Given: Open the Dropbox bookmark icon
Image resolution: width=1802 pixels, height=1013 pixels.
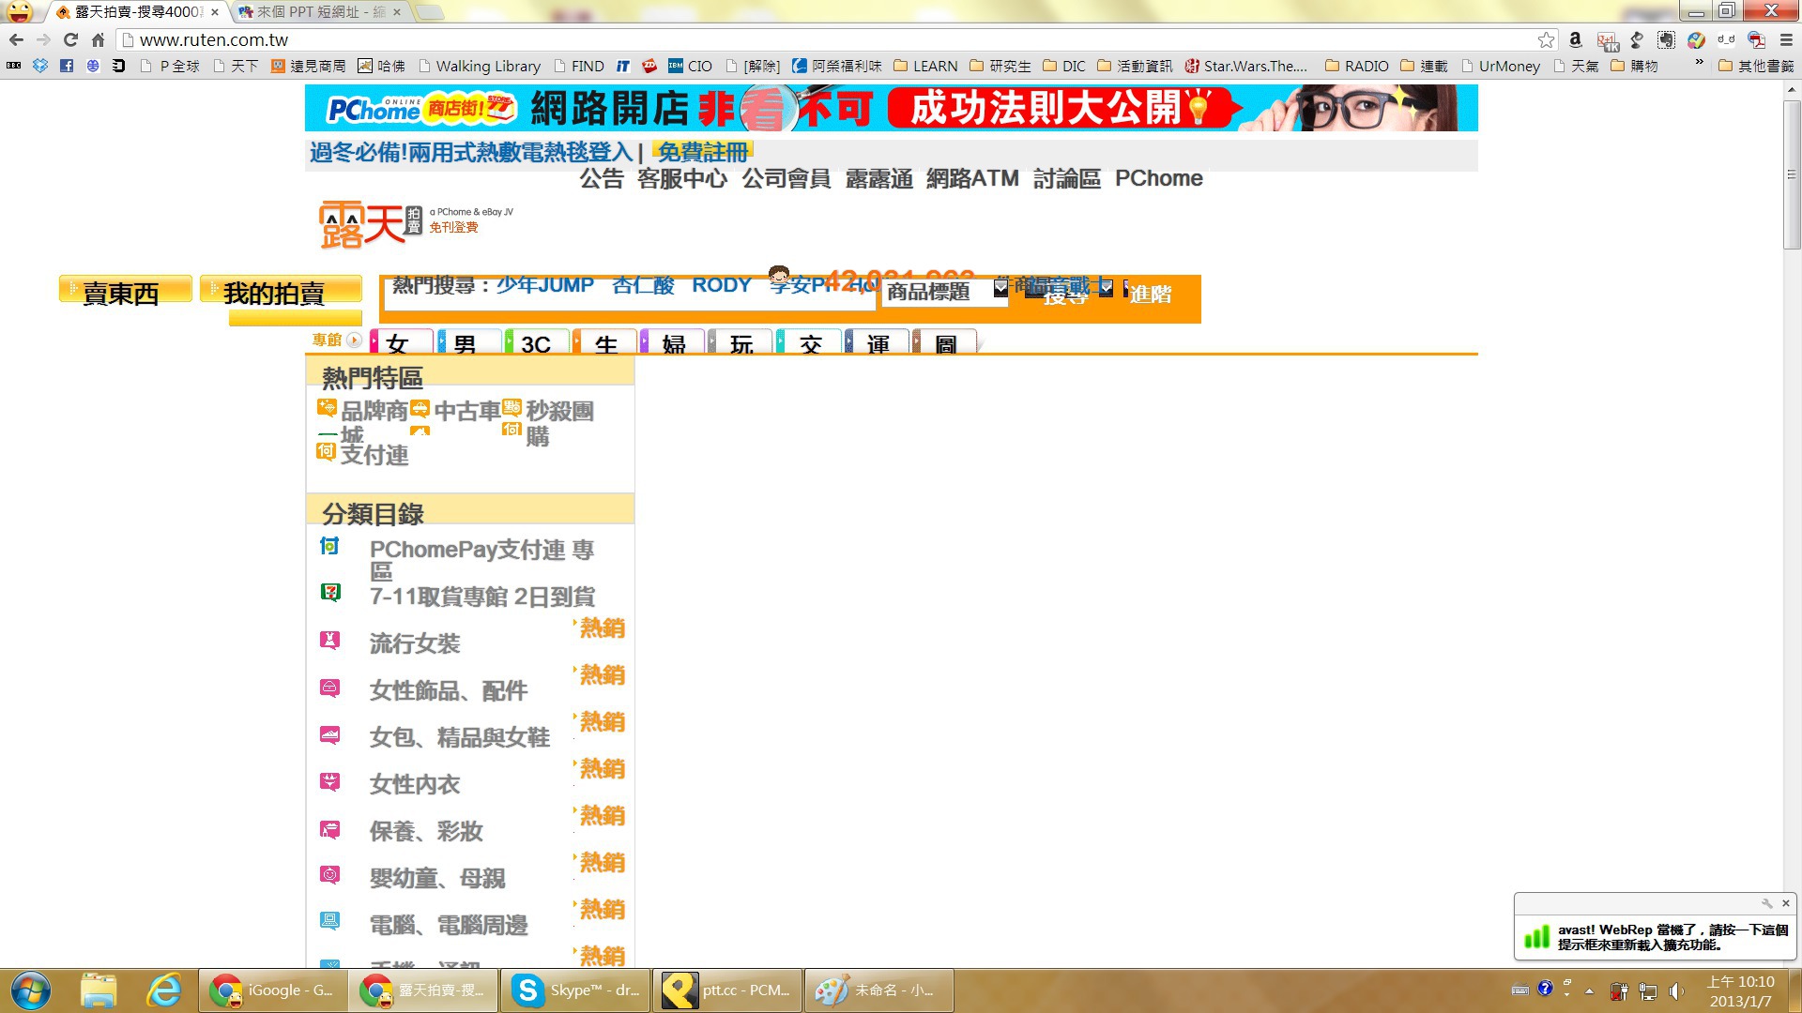Looking at the screenshot, I should click(39, 66).
